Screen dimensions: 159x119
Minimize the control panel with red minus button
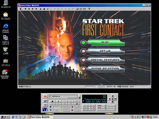pyautogui.click(x=45, y=96)
